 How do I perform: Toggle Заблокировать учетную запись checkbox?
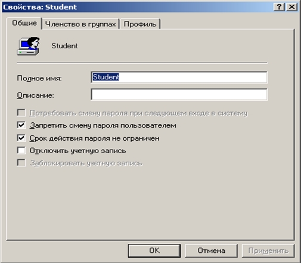(x=21, y=163)
